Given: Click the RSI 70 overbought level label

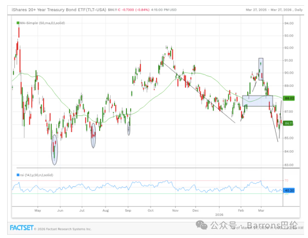Looking at the screenshot, I should [x=286, y=180].
